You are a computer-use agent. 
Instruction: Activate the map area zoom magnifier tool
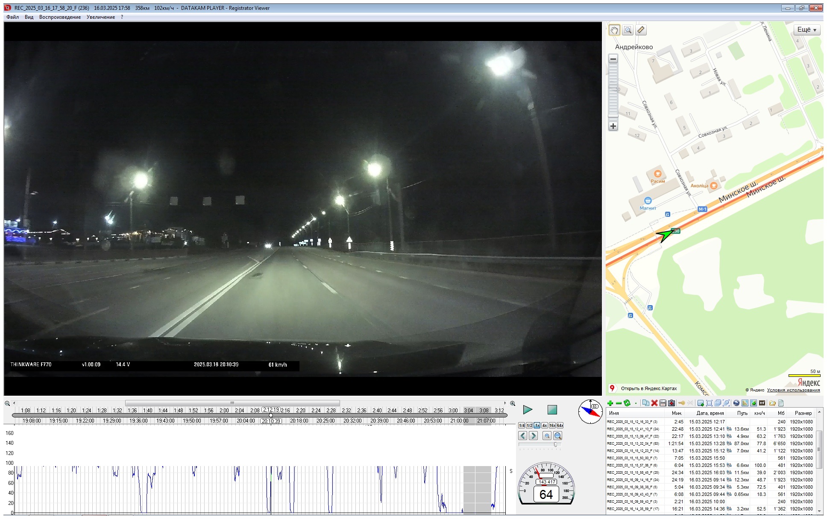point(628,30)
